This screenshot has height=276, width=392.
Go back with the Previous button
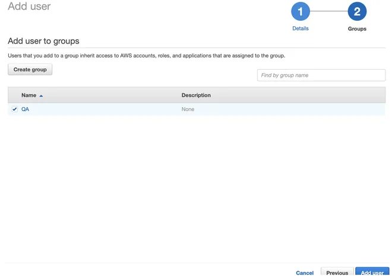[x=337, y=272]
